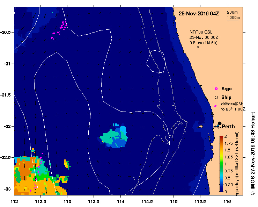The height and width of the screenshot is (207, 258).
Task: Click the 23-Nov 00:00Z text
Action: pos(204,37)
